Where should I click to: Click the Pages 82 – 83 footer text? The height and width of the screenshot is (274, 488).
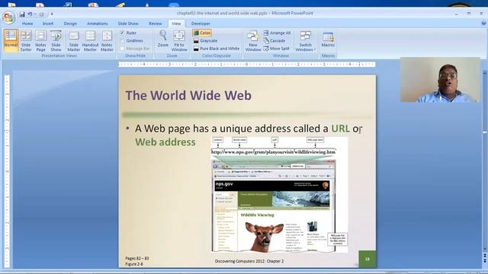(137, 258)
